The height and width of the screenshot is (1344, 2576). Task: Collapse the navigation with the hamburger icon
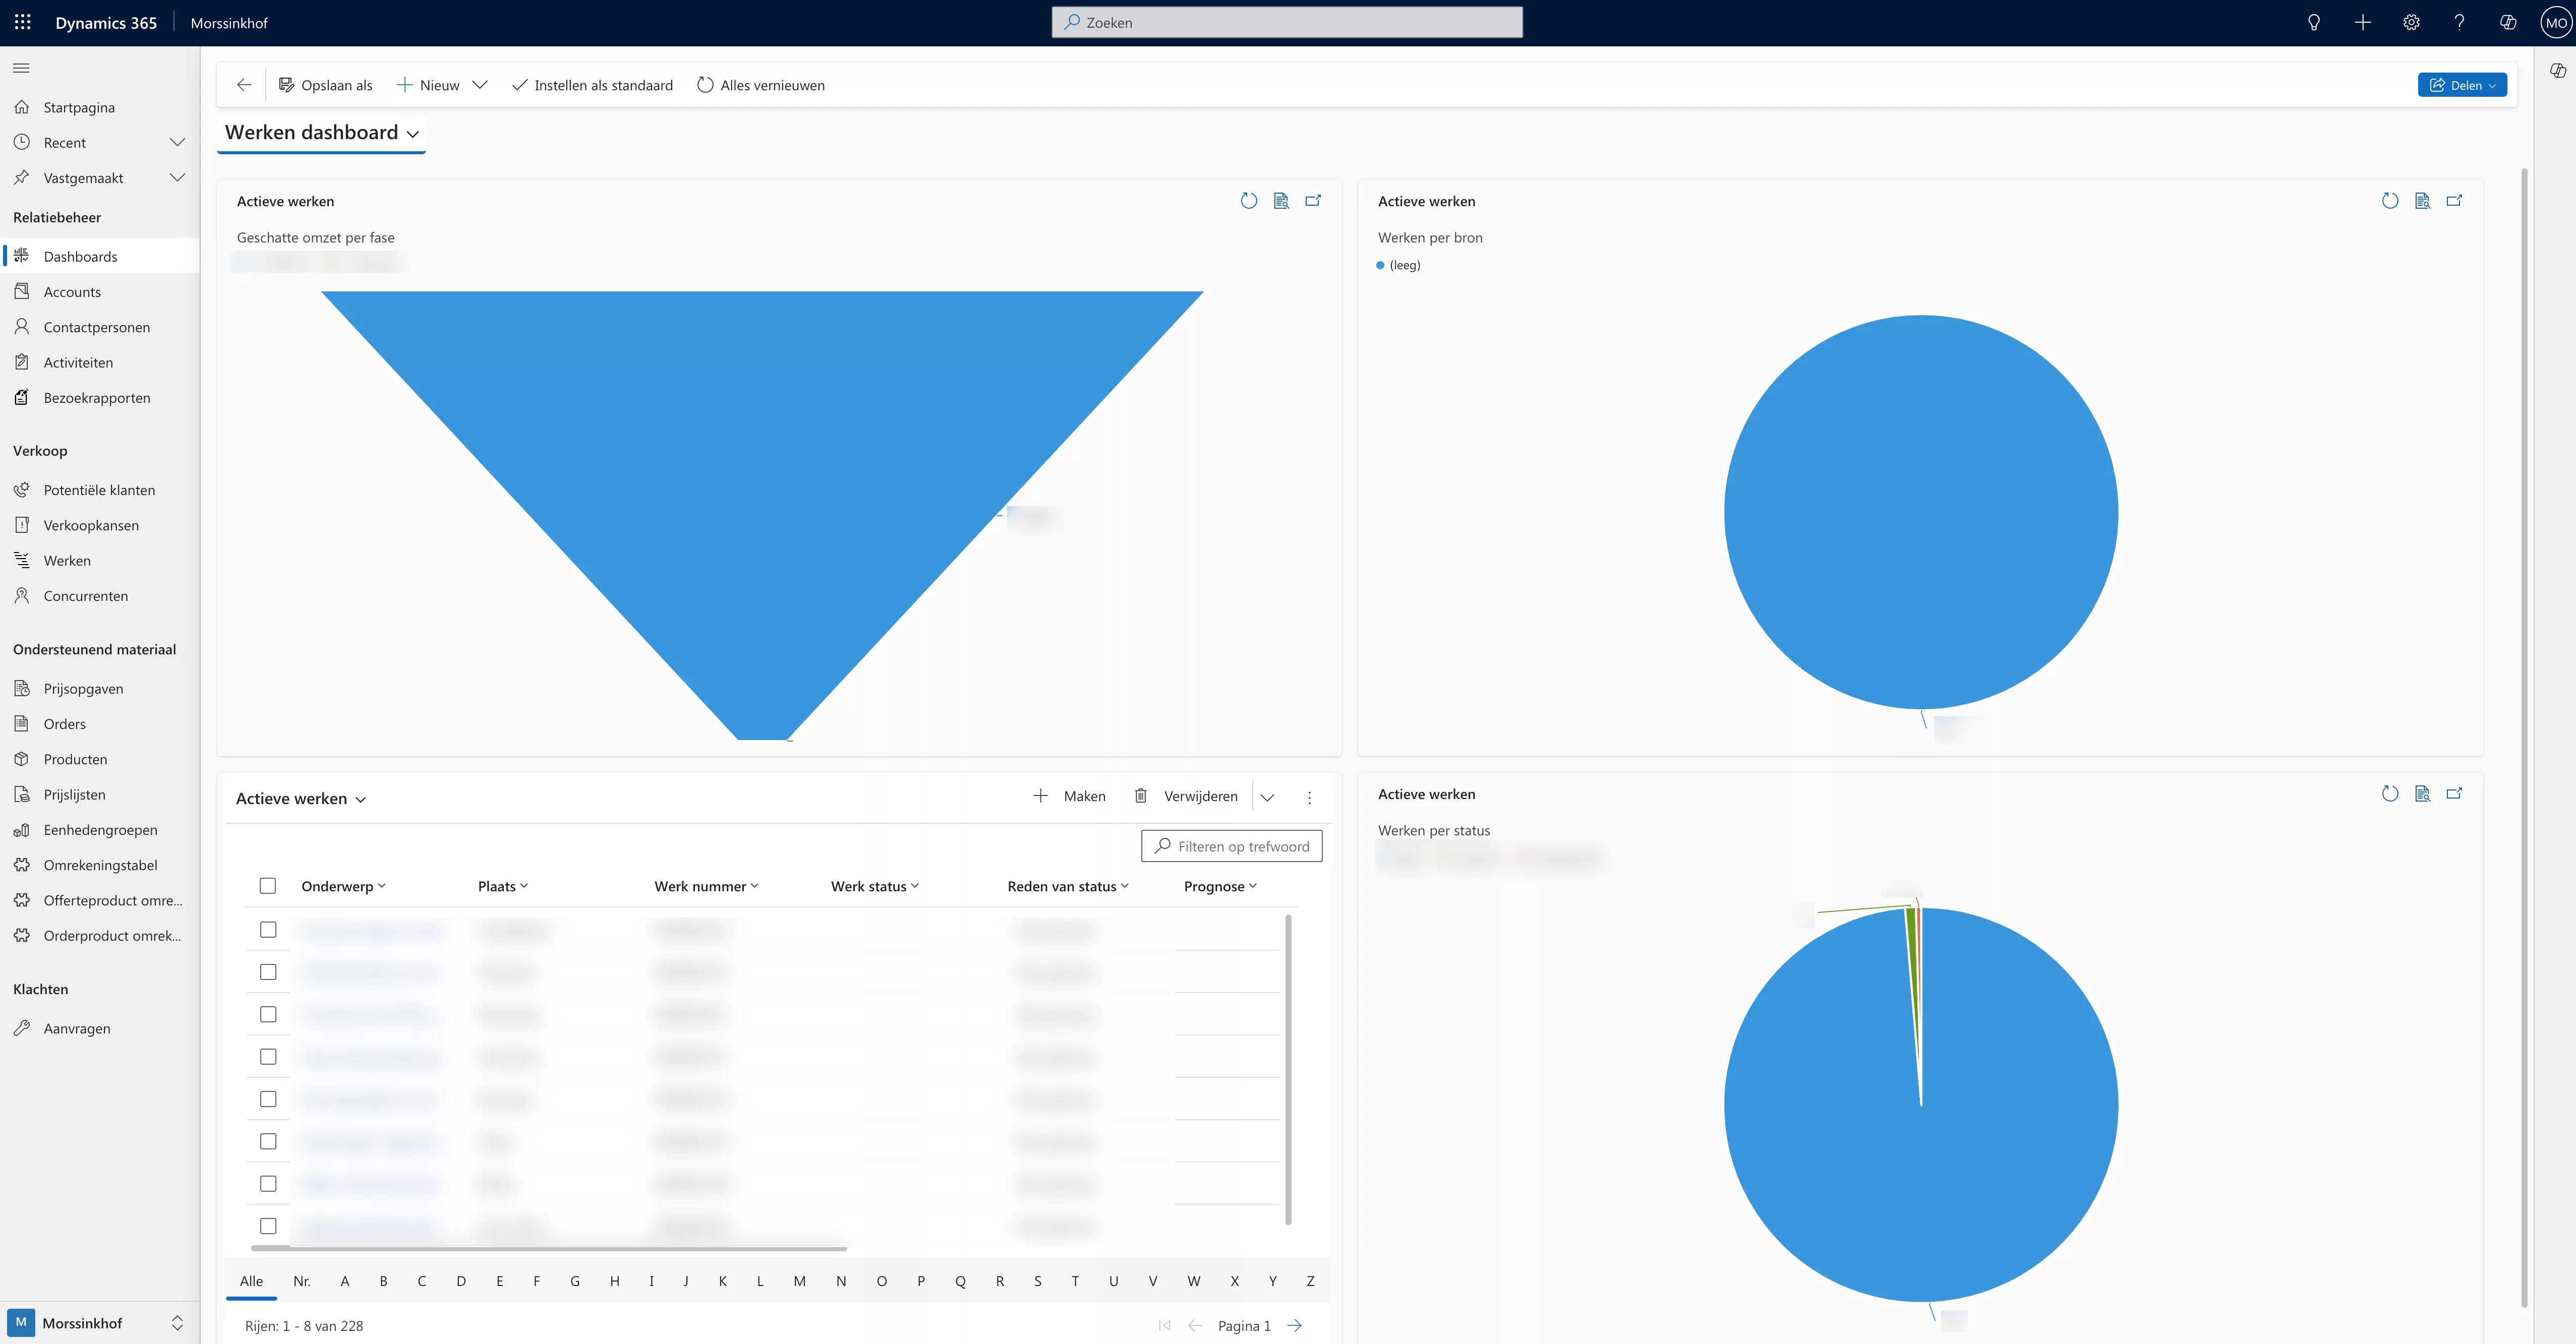pos(20,67)
